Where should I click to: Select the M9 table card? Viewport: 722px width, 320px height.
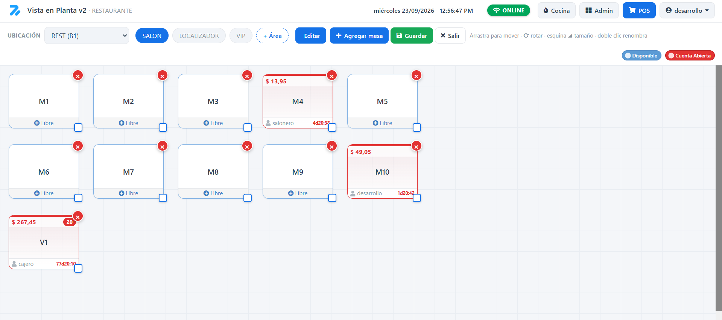coord(298,172)
